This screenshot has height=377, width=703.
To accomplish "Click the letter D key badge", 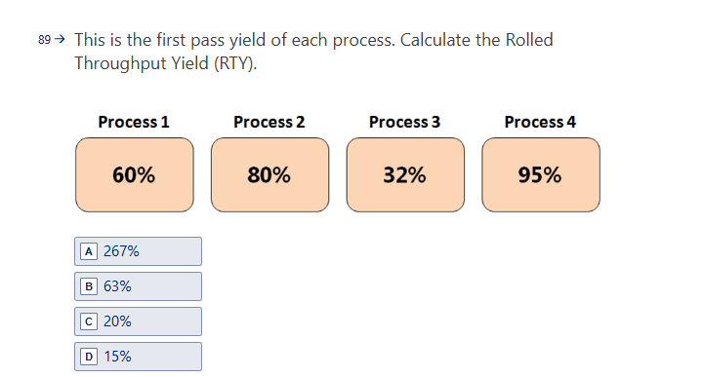I will click(89, 357).
